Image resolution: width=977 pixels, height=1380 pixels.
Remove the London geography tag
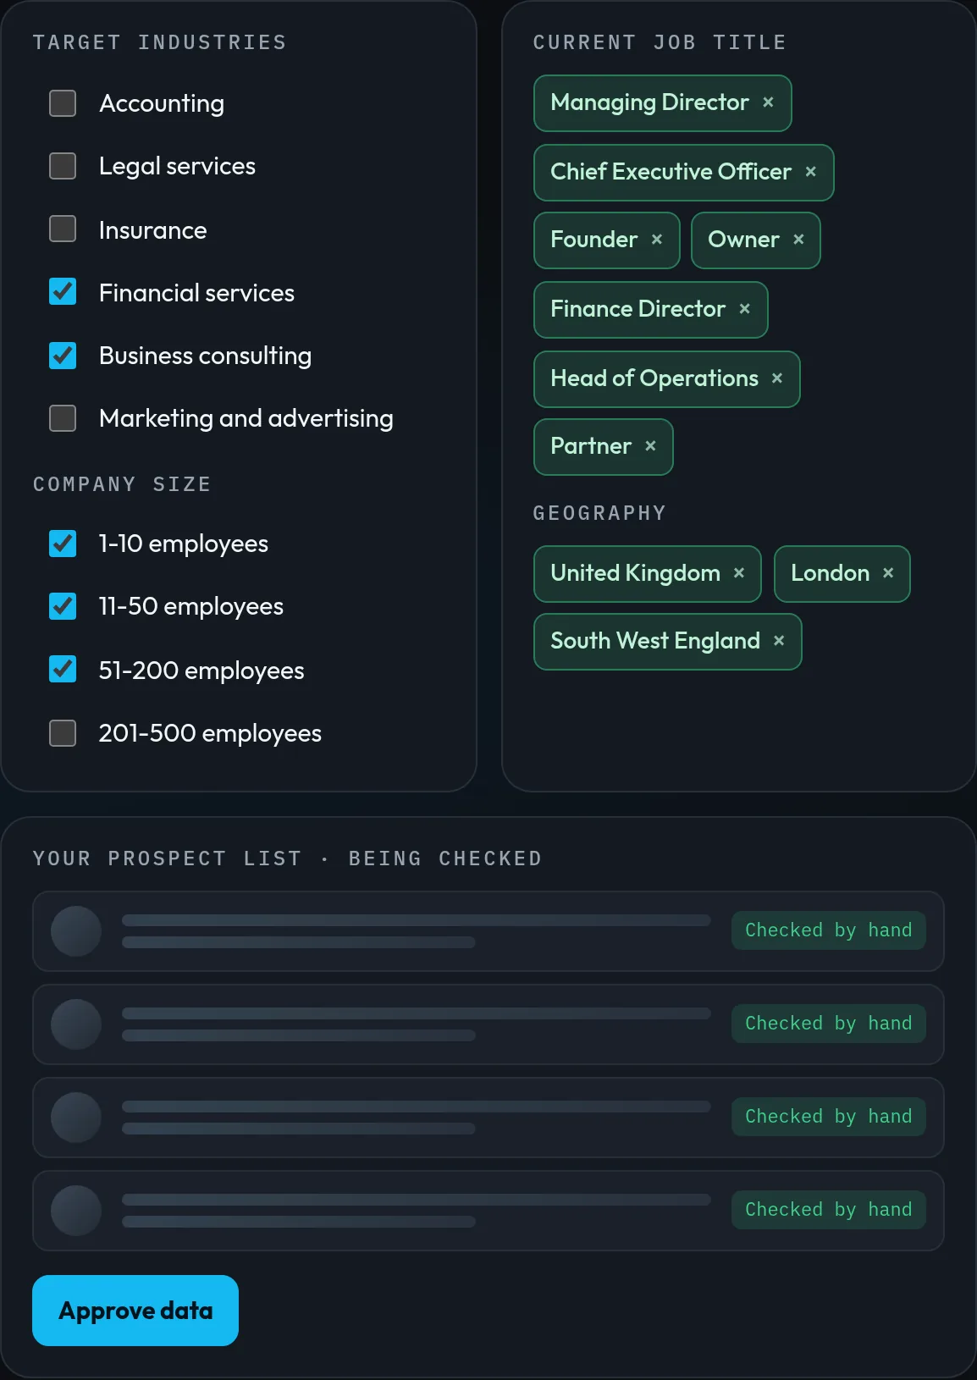pyautogui.click(x=887, y=573)
